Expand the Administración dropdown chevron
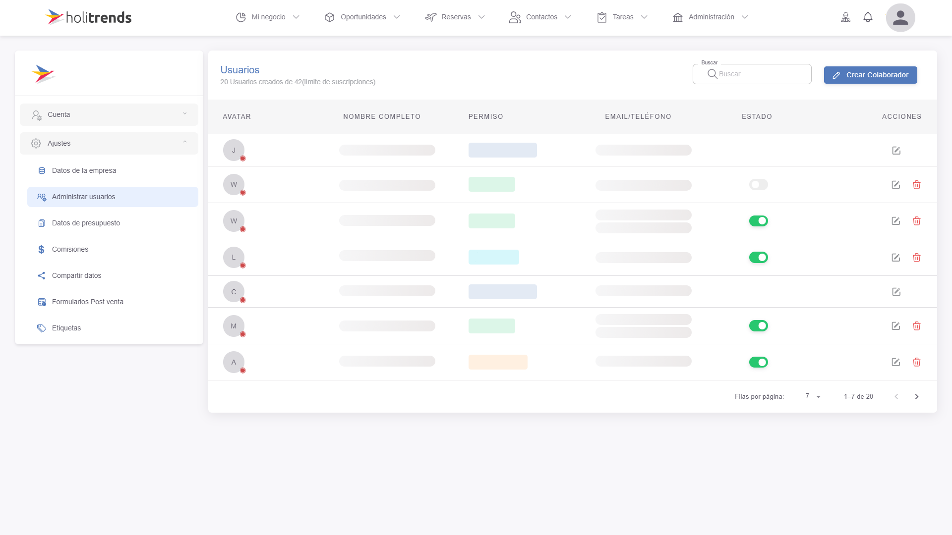952x535 pixels. tap(745, 17)
